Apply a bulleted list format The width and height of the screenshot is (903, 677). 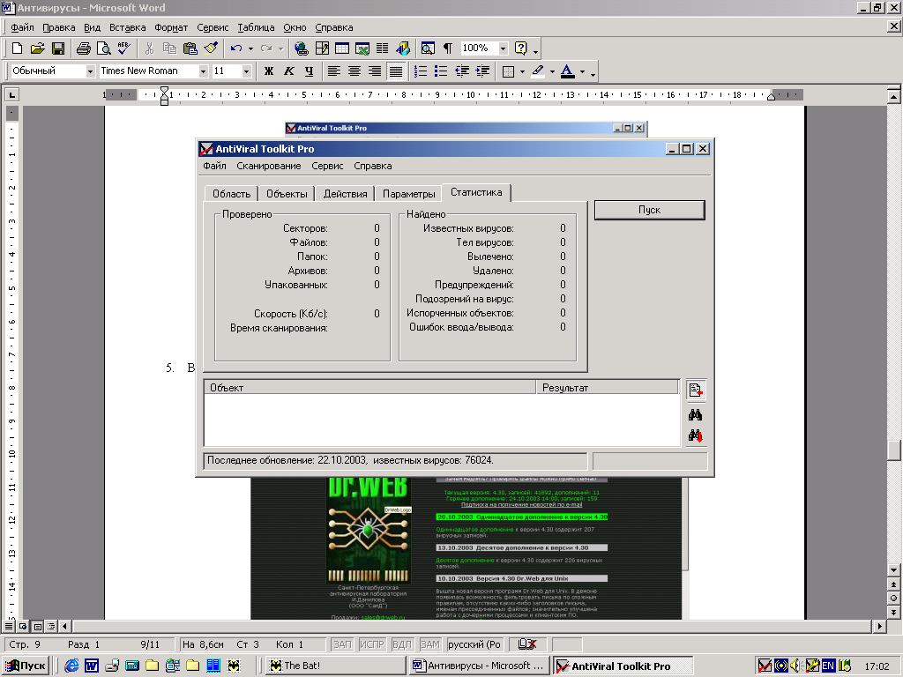[441, 71]
